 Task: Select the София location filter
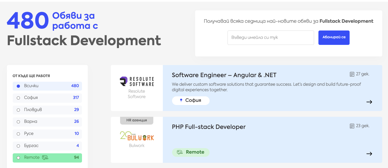pos(47,98)
